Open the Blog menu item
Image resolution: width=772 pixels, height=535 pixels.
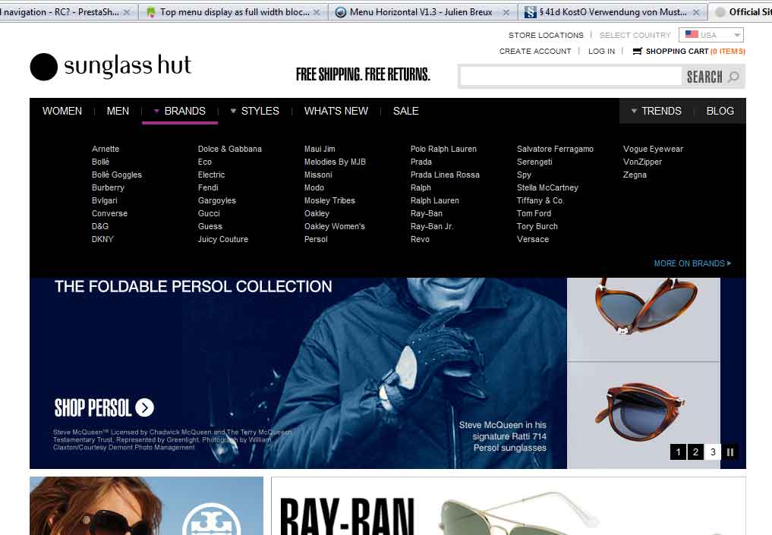720,112
